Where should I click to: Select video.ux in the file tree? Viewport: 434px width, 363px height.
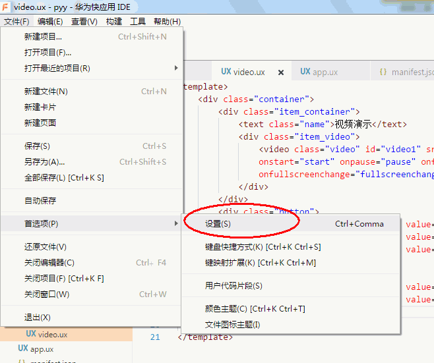coord(66,334)
